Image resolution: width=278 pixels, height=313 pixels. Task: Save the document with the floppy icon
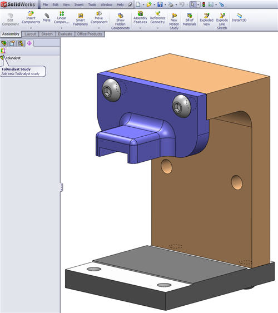click(x=160, y=4)
